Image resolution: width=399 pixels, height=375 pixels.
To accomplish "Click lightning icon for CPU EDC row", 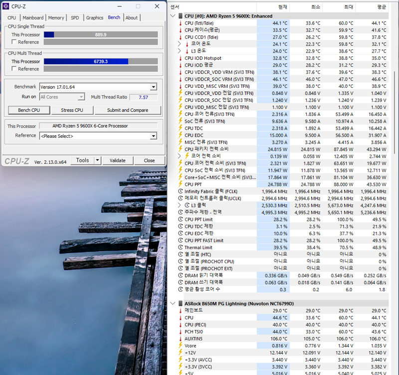I will point(181,135).
